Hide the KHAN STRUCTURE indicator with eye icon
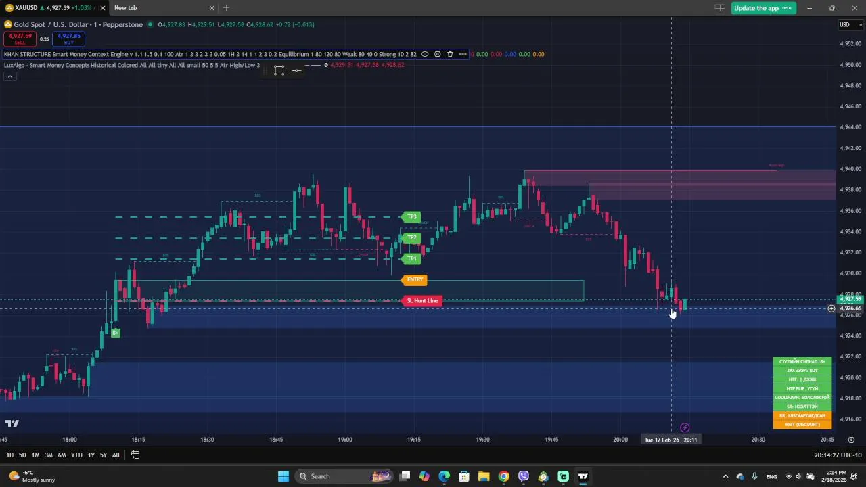Screen dimensions: 866x487 425,54
